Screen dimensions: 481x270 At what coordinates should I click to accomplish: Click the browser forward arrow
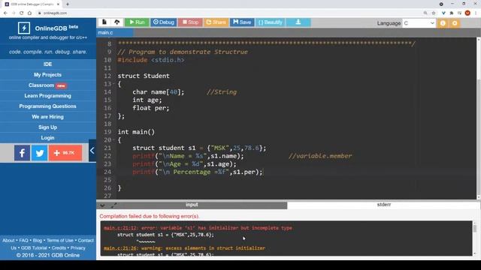click(x=14, y=13)
